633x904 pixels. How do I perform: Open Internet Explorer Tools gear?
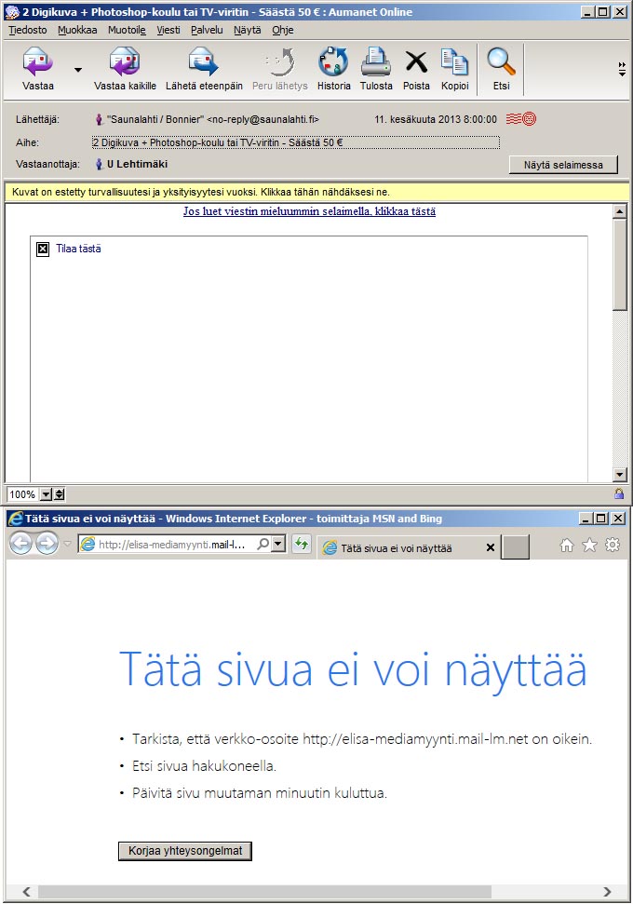tap(613, 545)
